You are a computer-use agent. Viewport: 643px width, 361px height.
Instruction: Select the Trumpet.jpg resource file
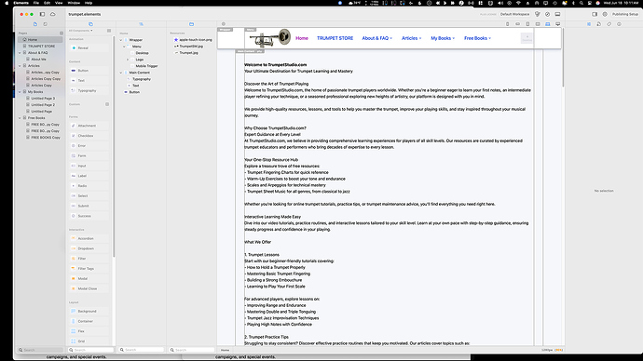point(188,53)
